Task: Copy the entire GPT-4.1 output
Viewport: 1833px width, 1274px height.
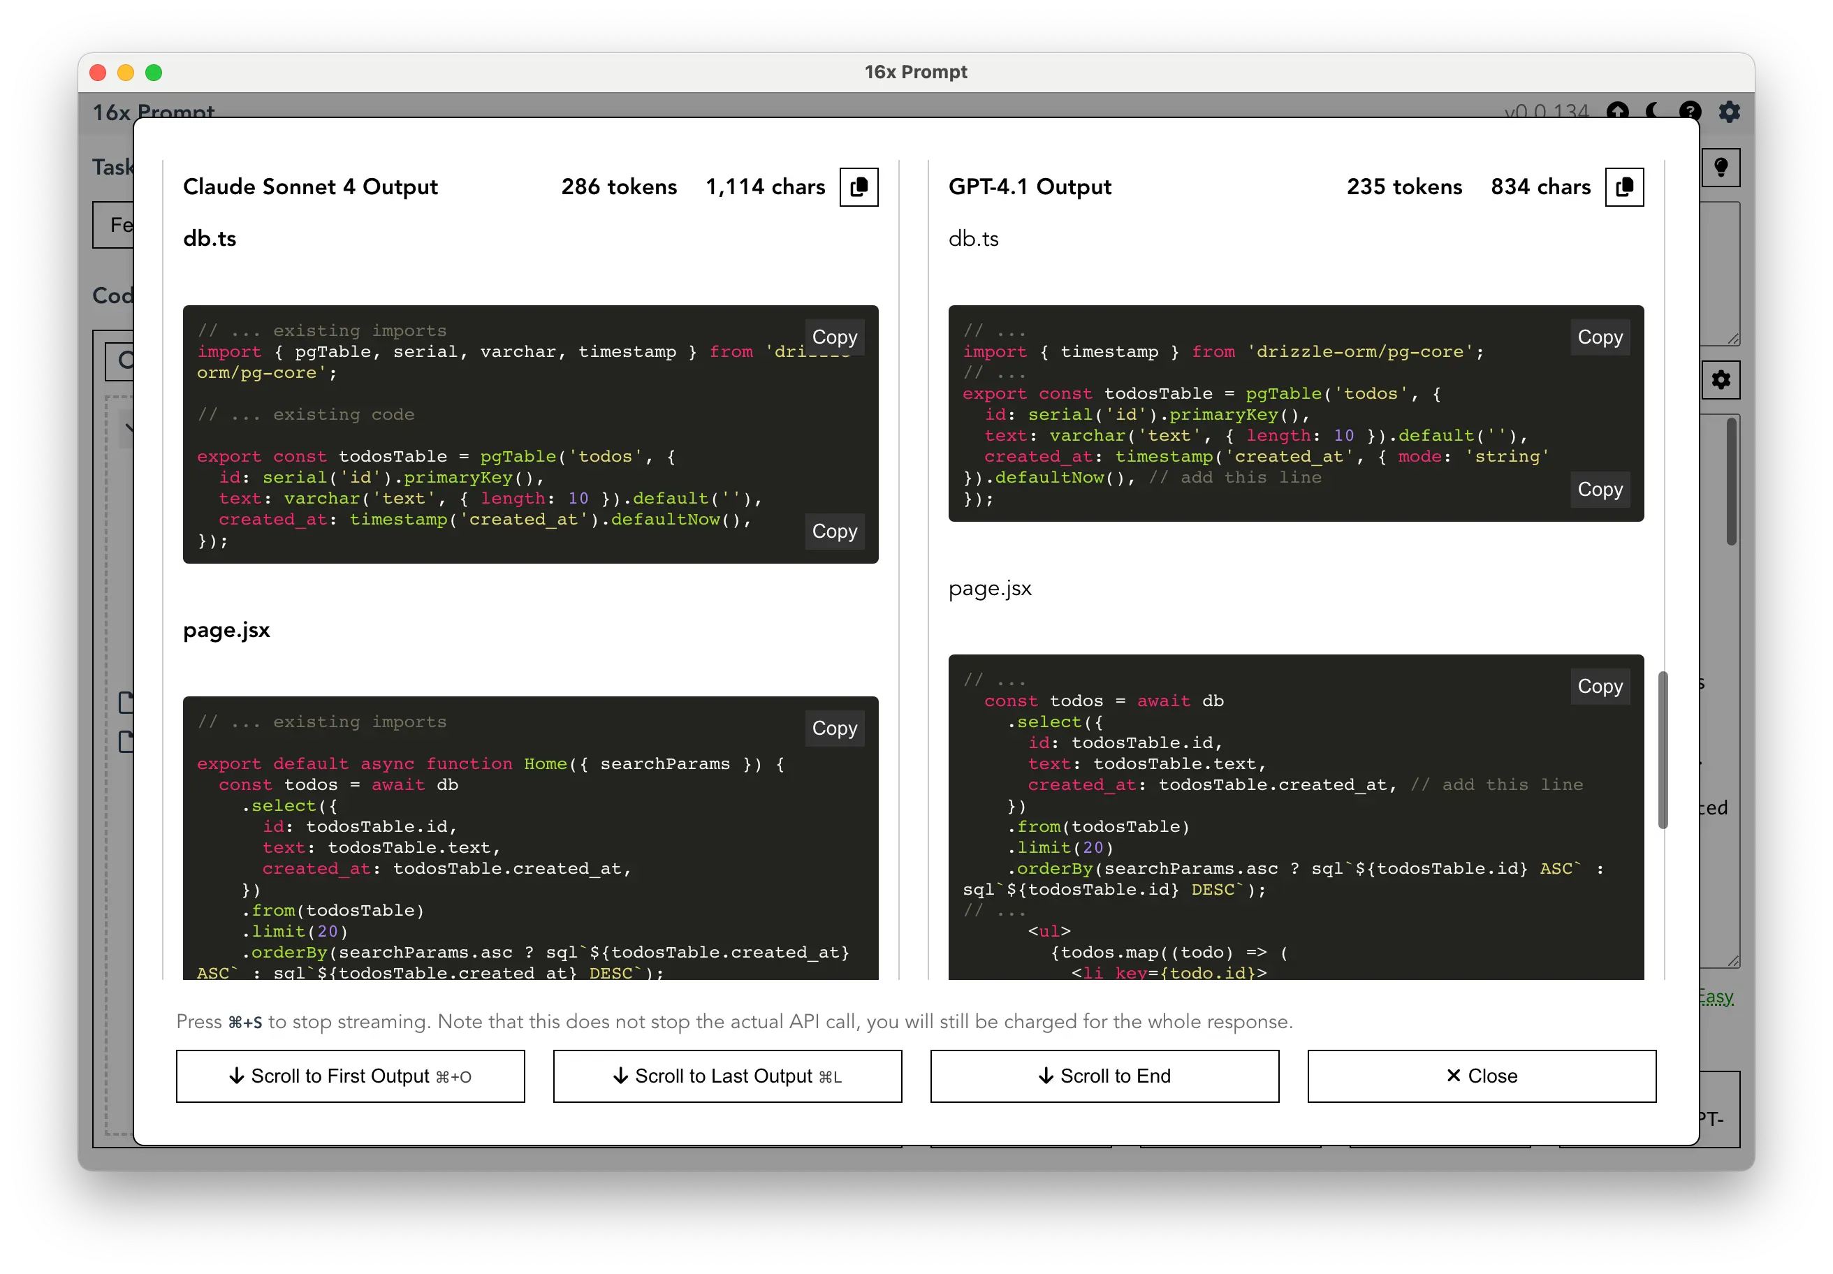Action: click(x=1624, y=186)
